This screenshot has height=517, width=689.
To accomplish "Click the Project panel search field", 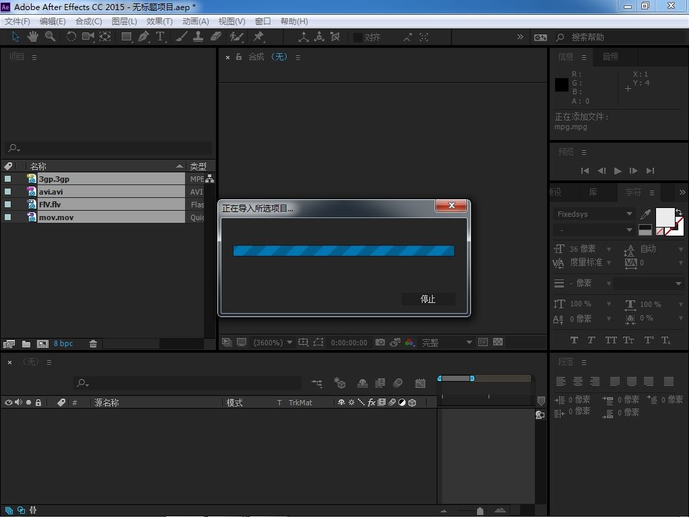I will tap(108, 148).
